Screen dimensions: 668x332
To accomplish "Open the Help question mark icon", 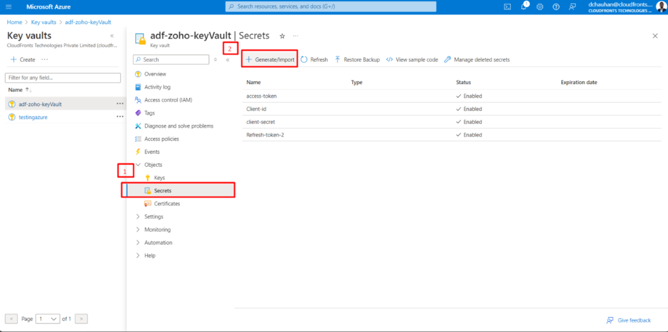I will coord(556,7).
